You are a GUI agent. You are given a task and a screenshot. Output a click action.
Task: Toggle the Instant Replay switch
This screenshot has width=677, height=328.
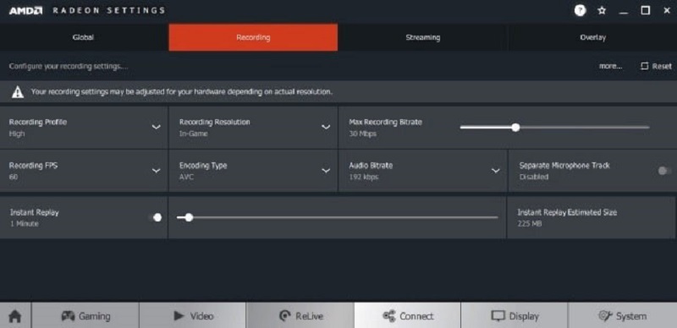pyautogui.click(x=155, y=217)
